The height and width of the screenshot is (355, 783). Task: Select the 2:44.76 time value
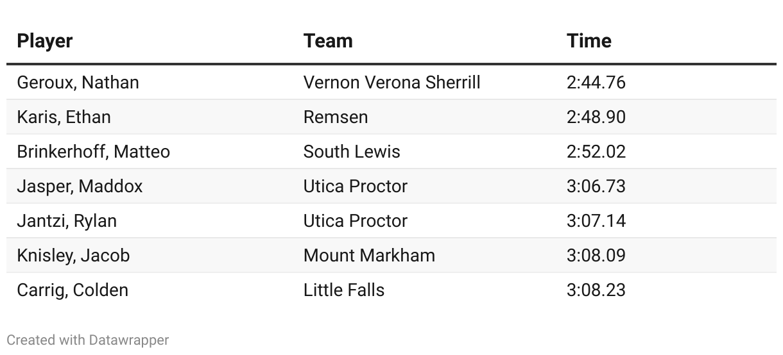pyautogui.click(x=596, y=83)
